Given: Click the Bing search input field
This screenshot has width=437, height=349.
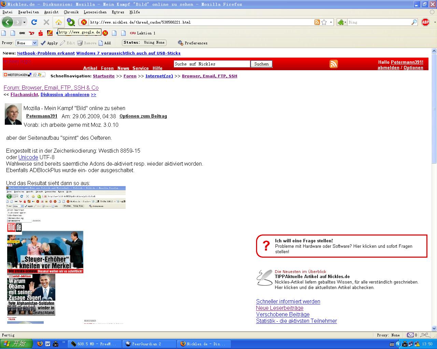Looking at the screenshot, I should [379, 22].
